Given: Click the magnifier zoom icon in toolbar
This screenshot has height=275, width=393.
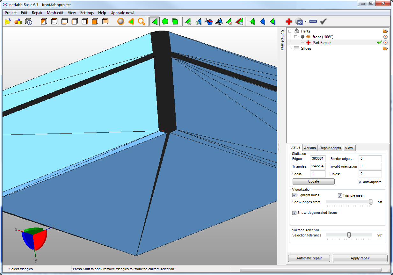Looking at the screenshot, I should click(x=141, y=22).
